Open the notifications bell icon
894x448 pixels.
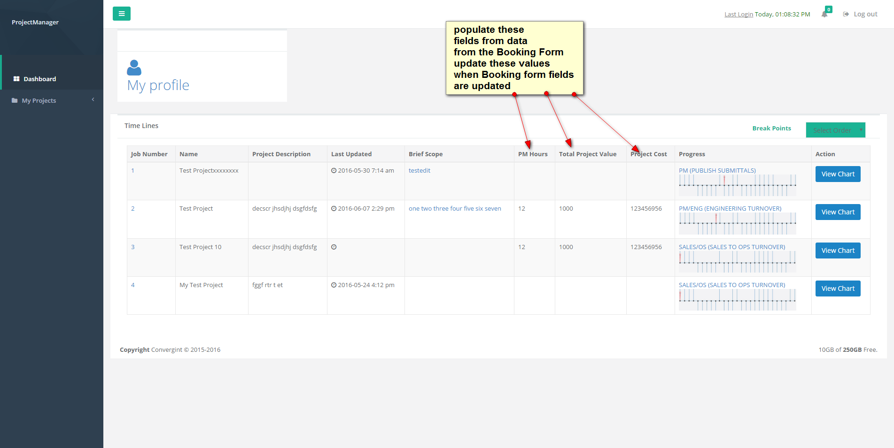point(824,14)
